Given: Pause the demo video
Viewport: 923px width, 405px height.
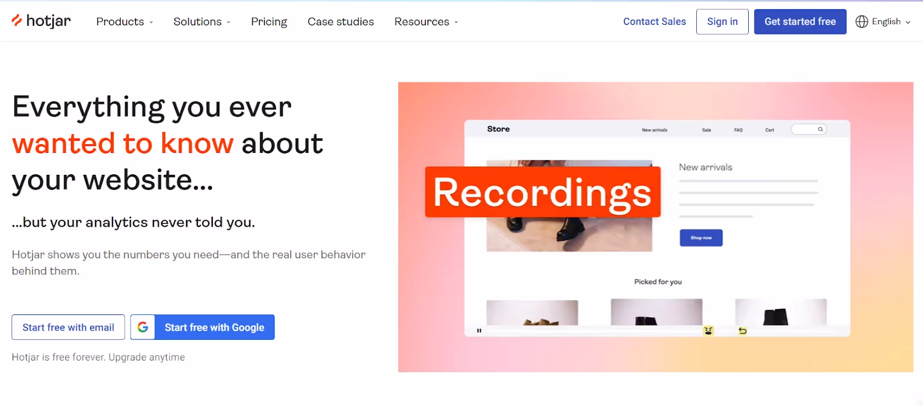Looking at the screenshot, I should (479, 331).
